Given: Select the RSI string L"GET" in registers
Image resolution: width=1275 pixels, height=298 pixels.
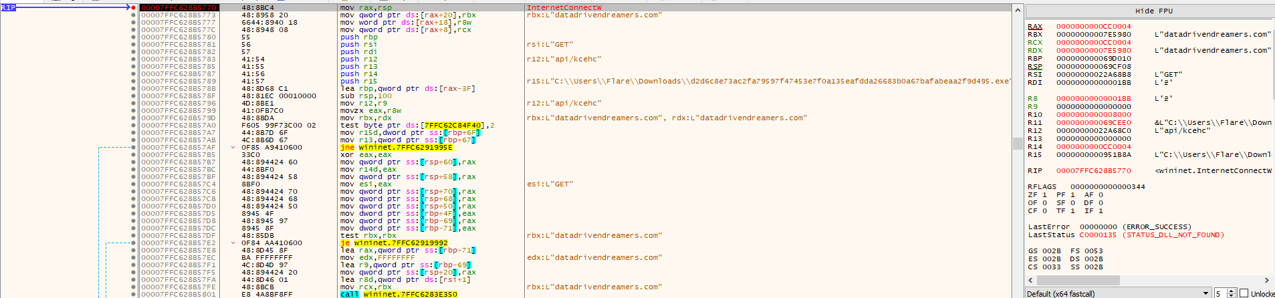Looking at the screenshot, I should pyautogui.click(x=1168, y=75).
